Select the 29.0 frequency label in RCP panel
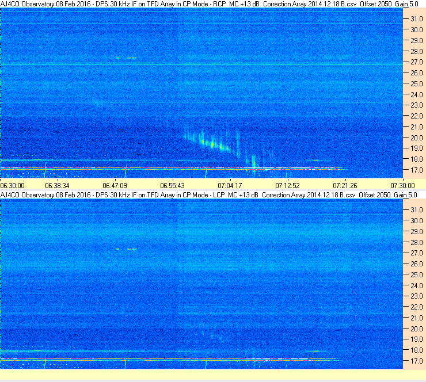Image resolution: width=426 pixels, height=382 pixels. (x=416, y=40)
